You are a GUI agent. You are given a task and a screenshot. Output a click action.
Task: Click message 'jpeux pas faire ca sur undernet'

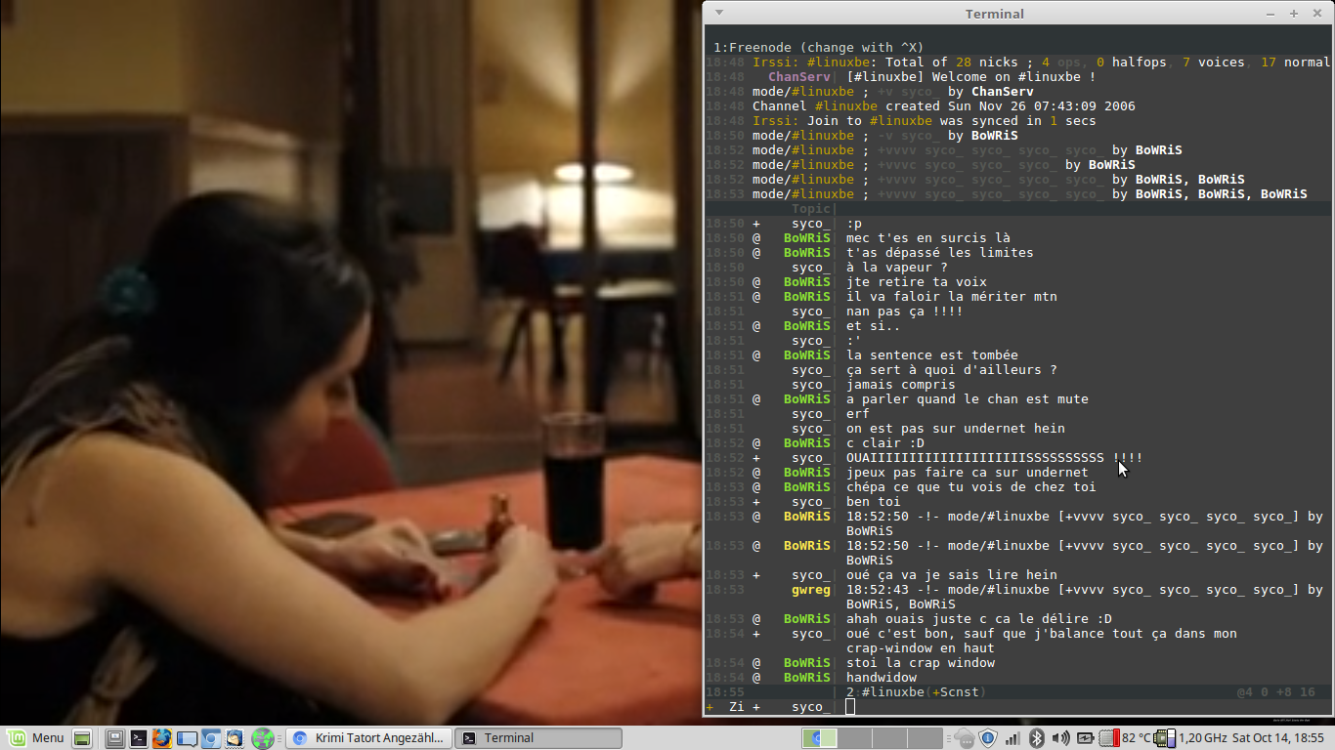coord(968,472)
